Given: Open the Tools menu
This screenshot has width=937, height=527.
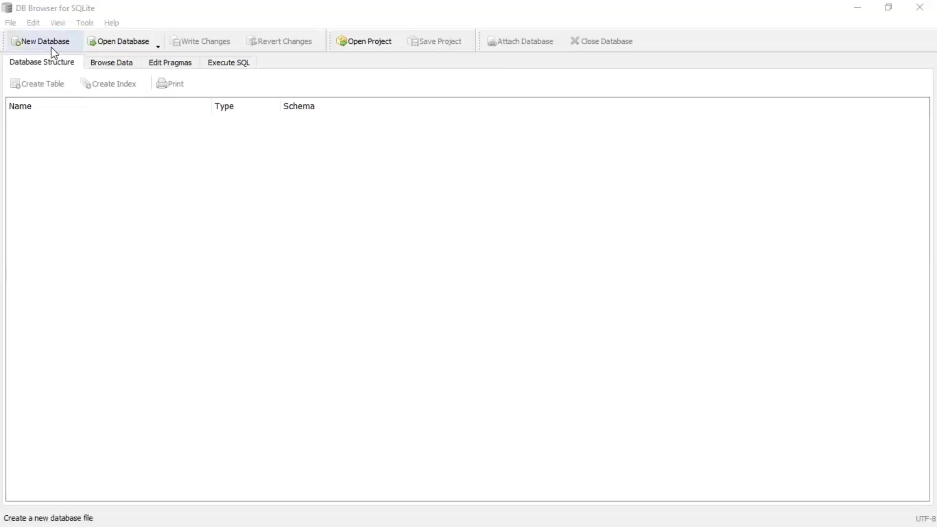Looking at the screenshot, I should 85,22.
